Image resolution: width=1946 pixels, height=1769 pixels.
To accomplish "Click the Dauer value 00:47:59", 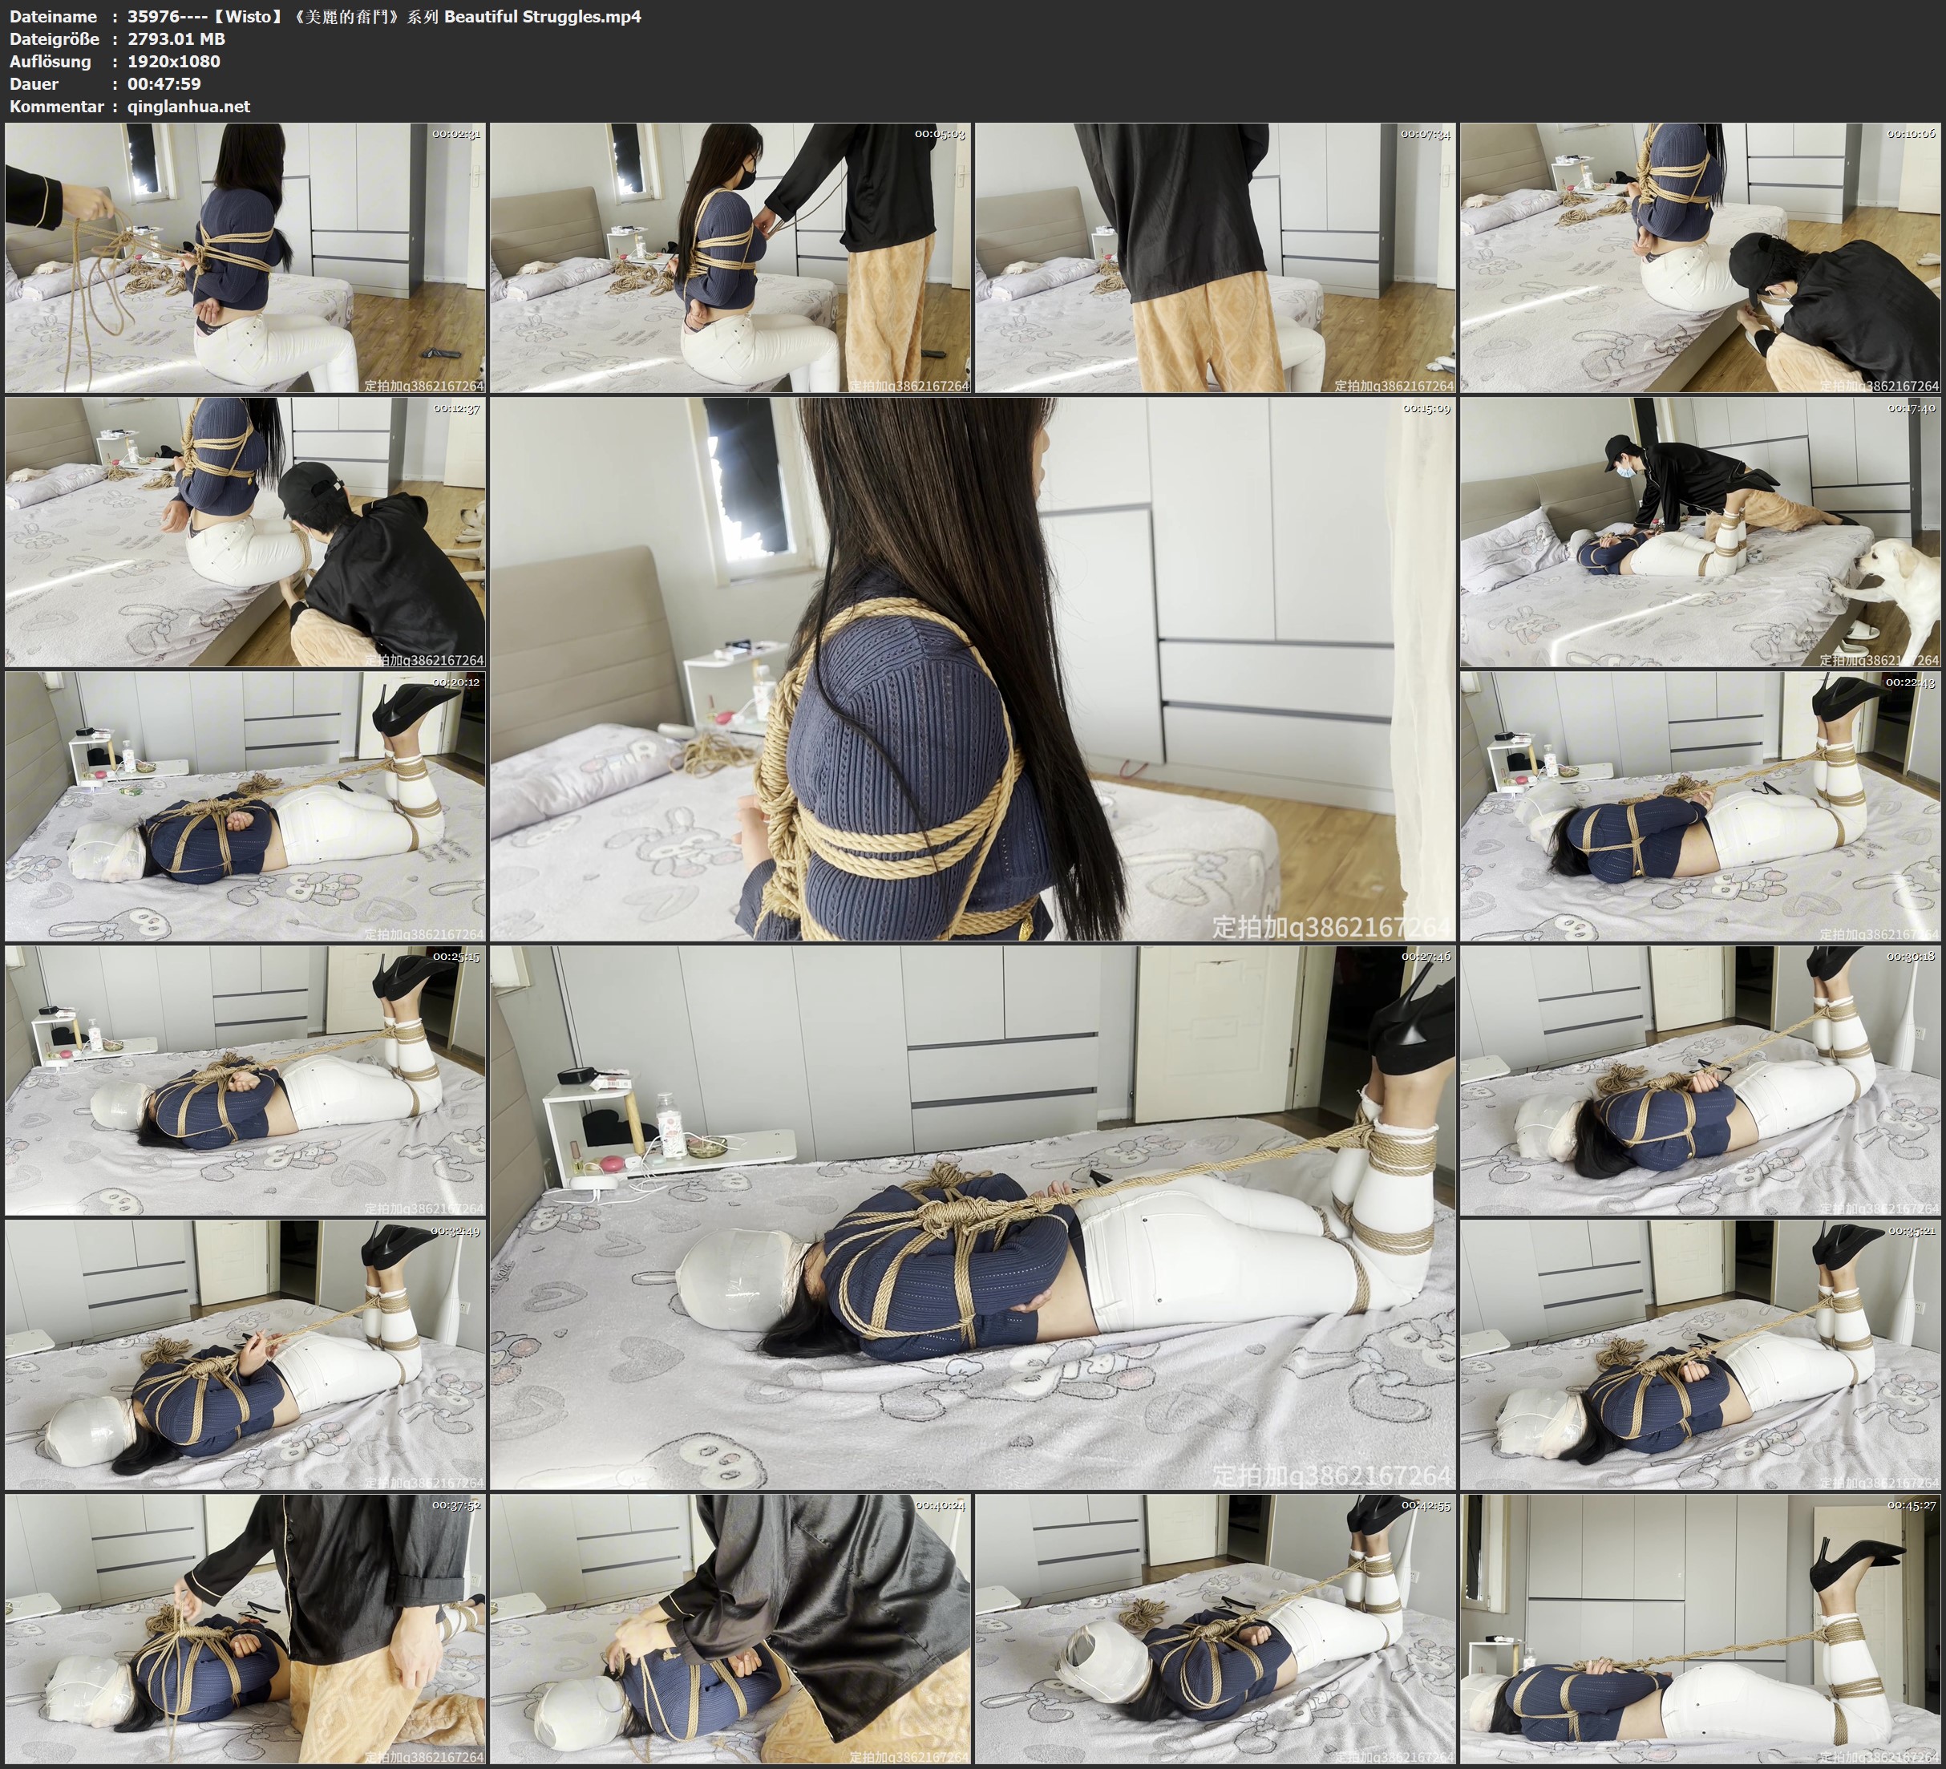I will [x=164, y=84].
